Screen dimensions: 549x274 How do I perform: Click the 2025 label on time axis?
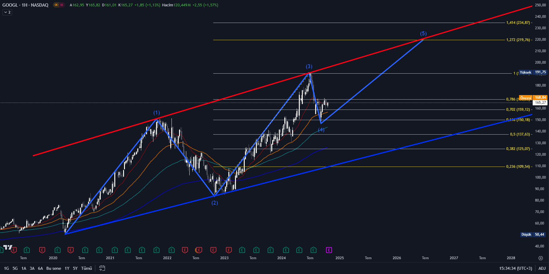339,258
